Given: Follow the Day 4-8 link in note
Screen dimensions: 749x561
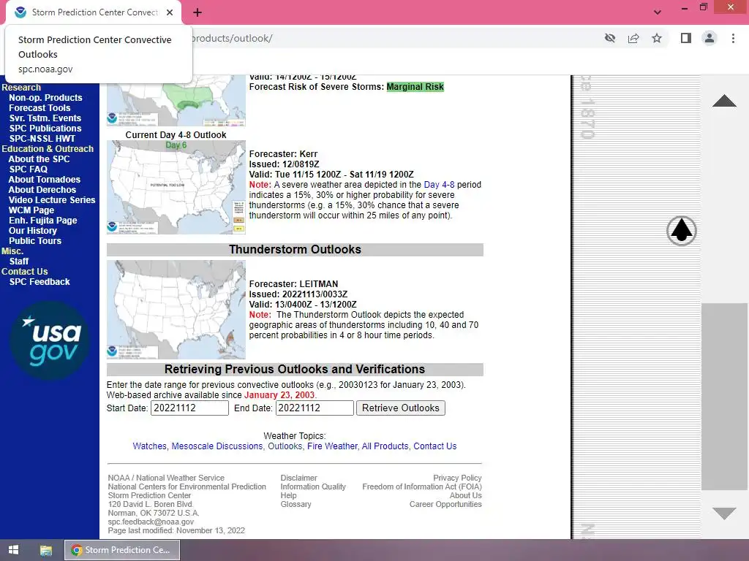Looking at the screenshot, I should tap(439, 185).
